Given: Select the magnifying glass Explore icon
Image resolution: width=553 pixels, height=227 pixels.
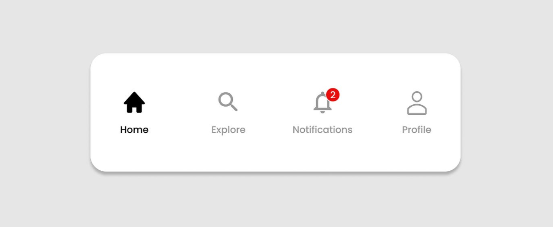Looking at the screenshot, I should (228, 101).
